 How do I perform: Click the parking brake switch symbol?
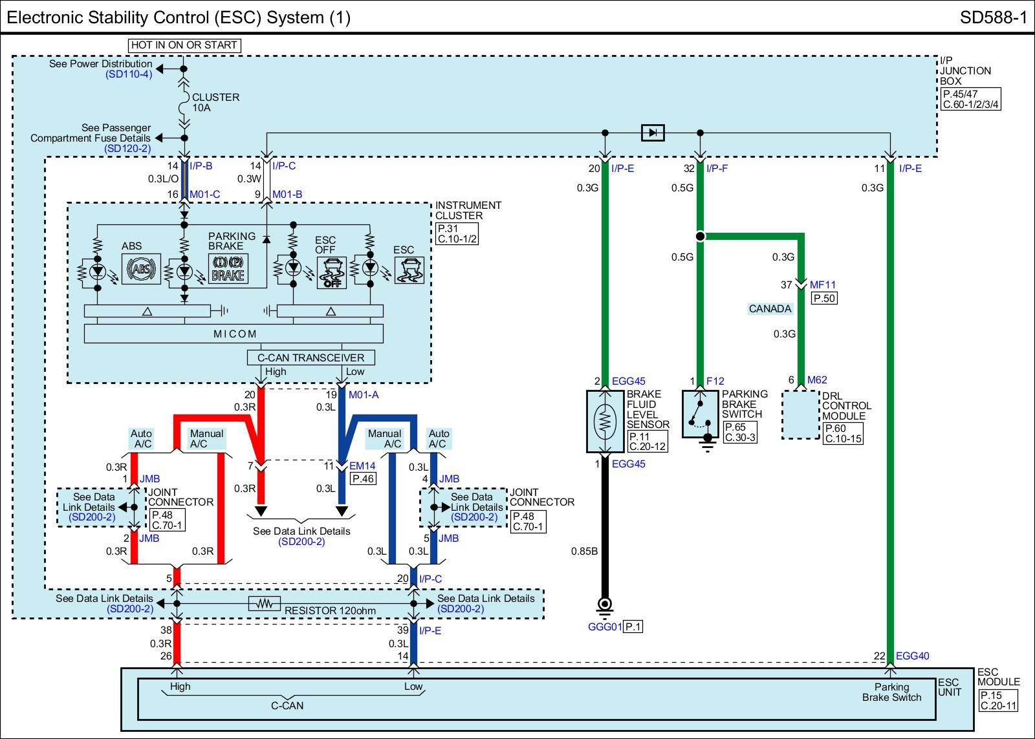click(700, 414)
